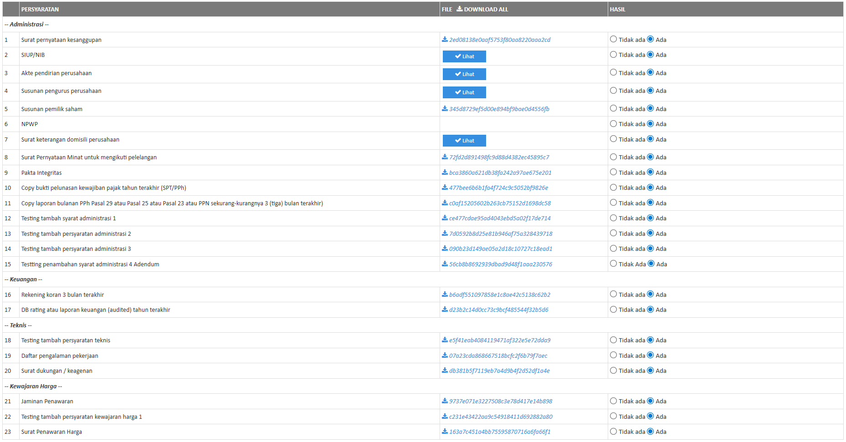Select 'Tidak ada' for DB rating row
Viewport: 846px width, 442px height.
(x=614, y=310)
